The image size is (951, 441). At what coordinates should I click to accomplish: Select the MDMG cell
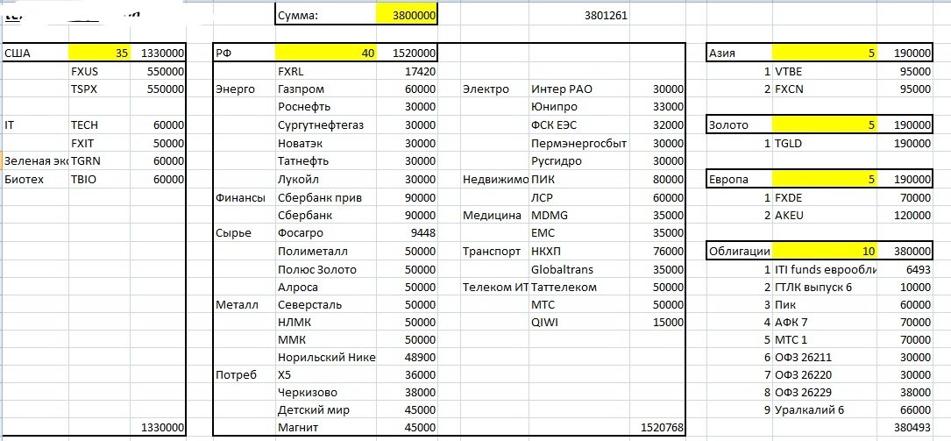coord(579,216)
